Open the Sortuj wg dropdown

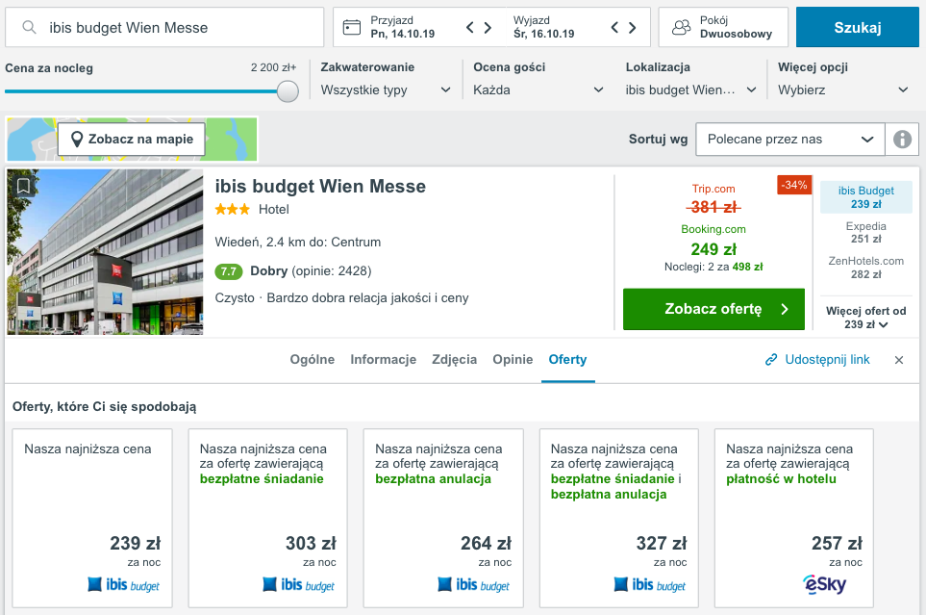pyautogui.click(x=790, y=139)
